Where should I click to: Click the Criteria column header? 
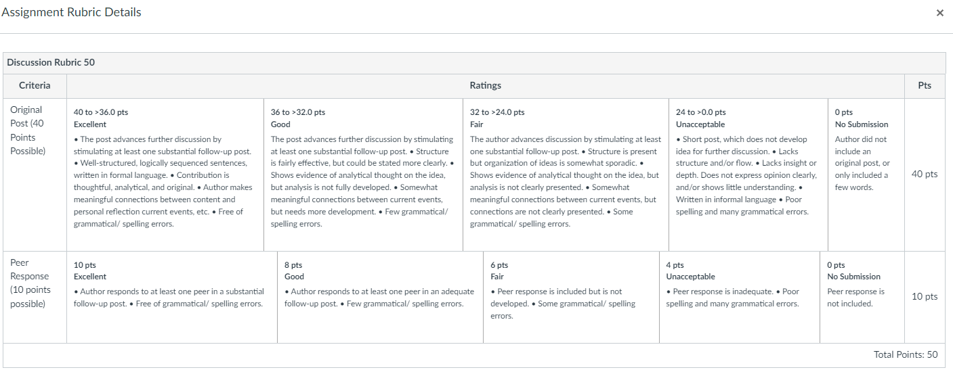[x=35, y=86]
